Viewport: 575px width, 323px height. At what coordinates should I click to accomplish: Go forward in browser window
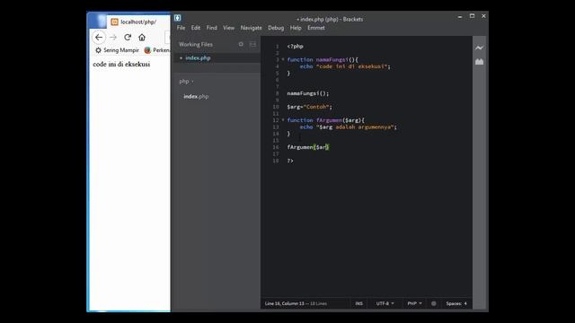[x=113, y=38]
